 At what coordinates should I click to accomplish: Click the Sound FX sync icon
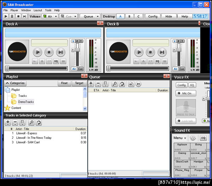point(193,138)
